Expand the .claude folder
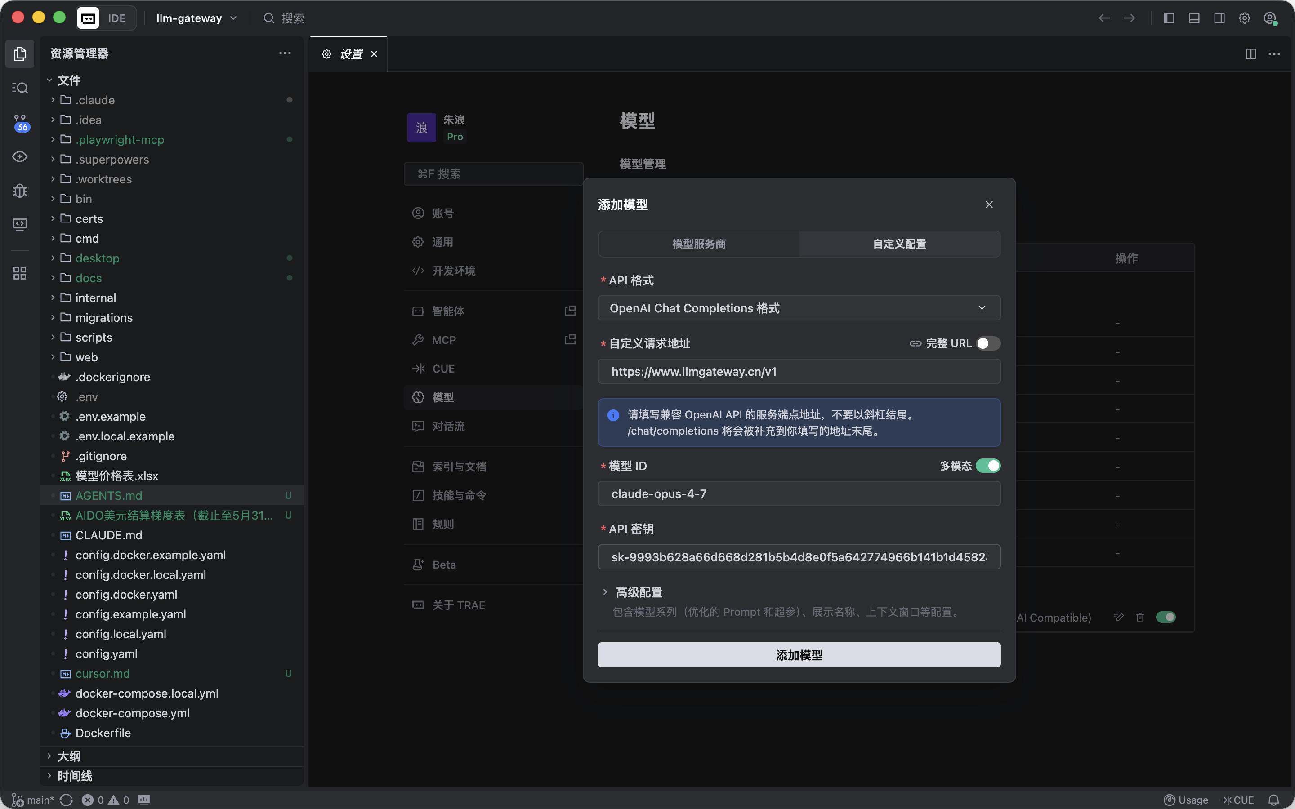 [x=171, y=100]
